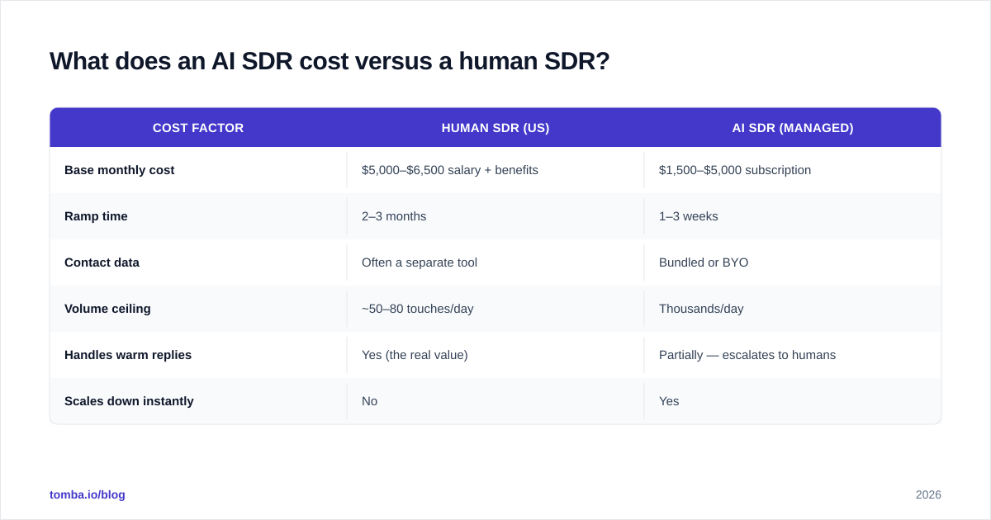Select the 'Thousands/day' cell
Viewport: 991px width, 520px height.
point(793,309)
